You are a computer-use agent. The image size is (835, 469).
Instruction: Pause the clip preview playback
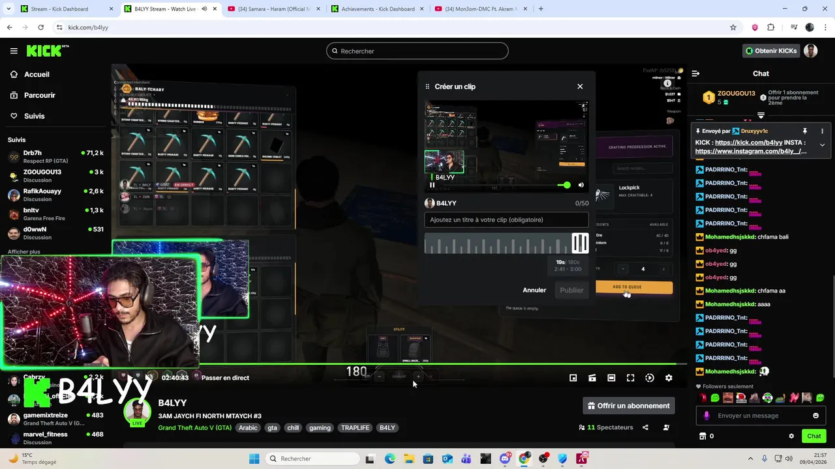[432, 185]
